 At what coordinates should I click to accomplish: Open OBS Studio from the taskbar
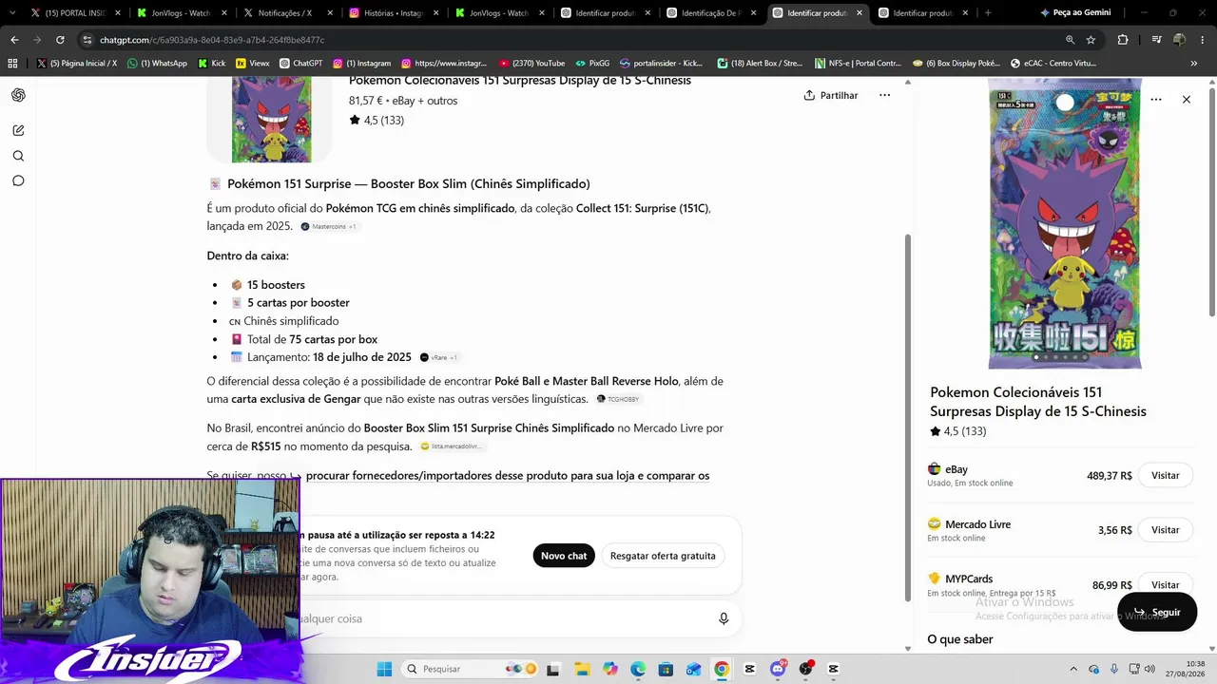pyautogui.click(x=806, y=669)
